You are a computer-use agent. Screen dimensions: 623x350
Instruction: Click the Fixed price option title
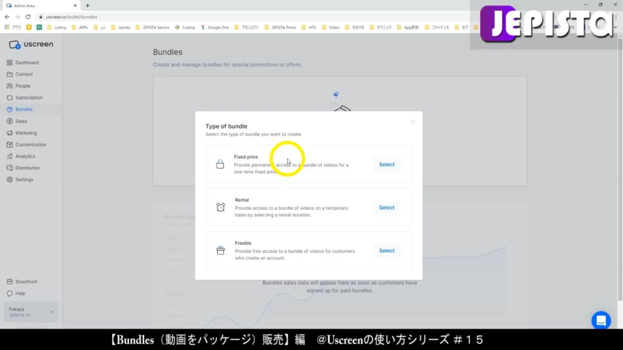(x=246, y=157)
